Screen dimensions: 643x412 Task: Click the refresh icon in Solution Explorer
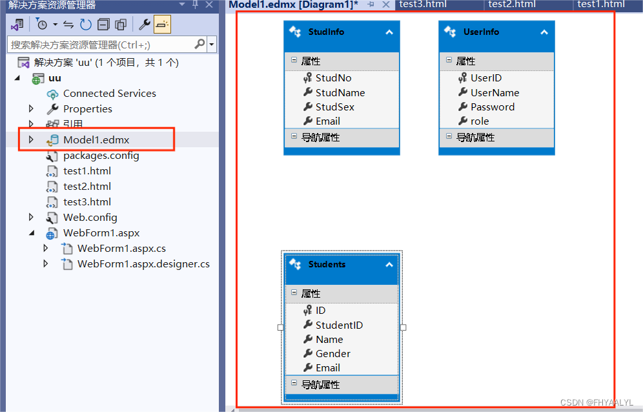(x=85, y=25)
